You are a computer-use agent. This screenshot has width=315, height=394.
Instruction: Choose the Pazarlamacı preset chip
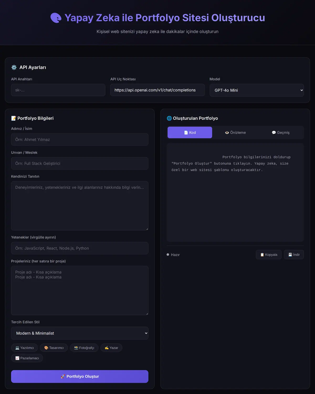(x=27, y=358)
